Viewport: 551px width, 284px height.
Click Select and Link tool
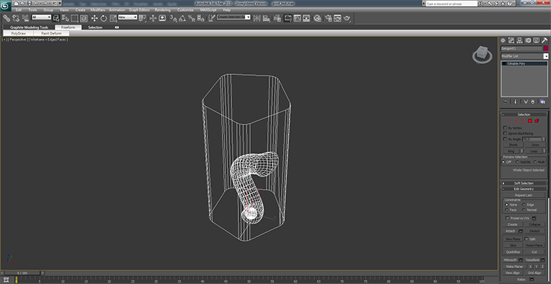click(6, 19)
